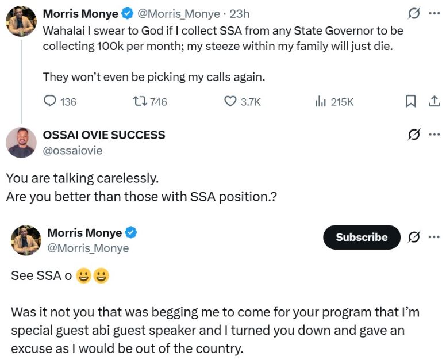Click the retweet icon showing 746
Image resolution: width=446 pixels, height=360 pixels.
[x=140, y=102]
